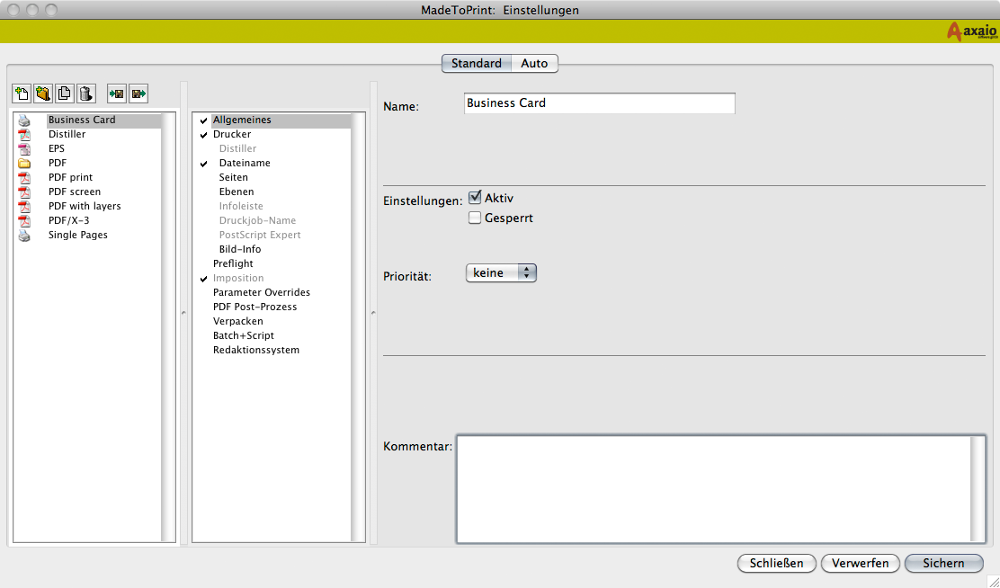Screen dimensions: 1000x588
Task: Open the Seiten settings section
Action: point(234,177)
